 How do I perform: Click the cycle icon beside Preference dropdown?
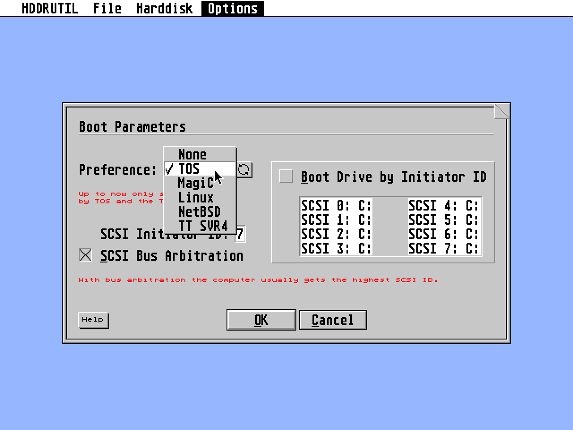244,169
